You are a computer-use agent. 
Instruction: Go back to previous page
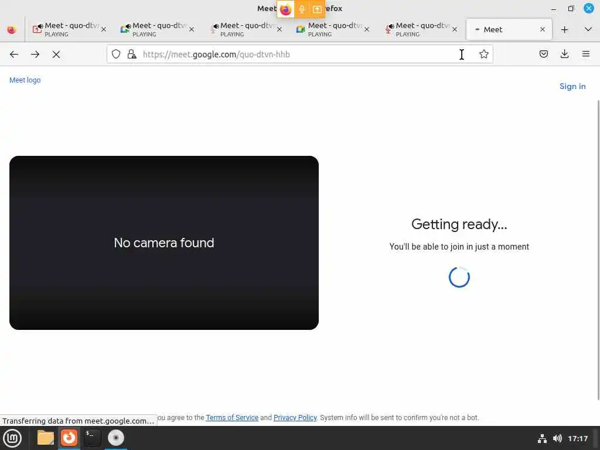14,54
